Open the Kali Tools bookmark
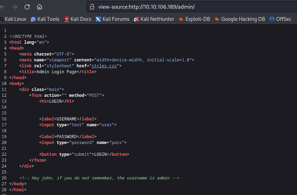Viewport: 297px width, 195px height. click(45, 19)
